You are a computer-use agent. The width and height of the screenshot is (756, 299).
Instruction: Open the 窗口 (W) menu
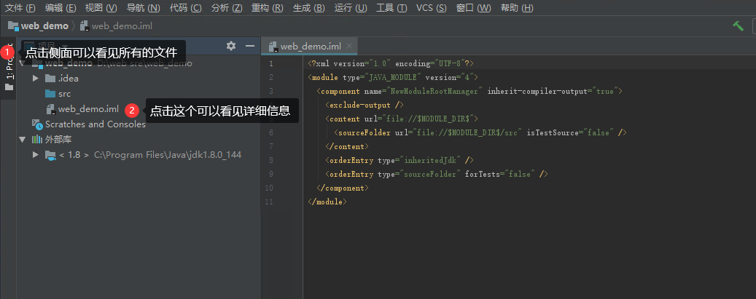point(473,8)
